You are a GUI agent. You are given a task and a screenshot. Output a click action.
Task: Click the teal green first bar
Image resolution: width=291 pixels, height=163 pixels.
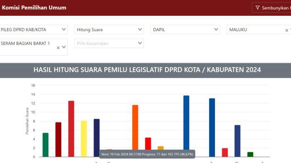click(45, 145)
